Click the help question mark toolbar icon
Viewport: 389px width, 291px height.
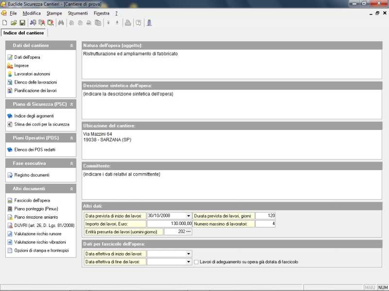tap(139, 23)
